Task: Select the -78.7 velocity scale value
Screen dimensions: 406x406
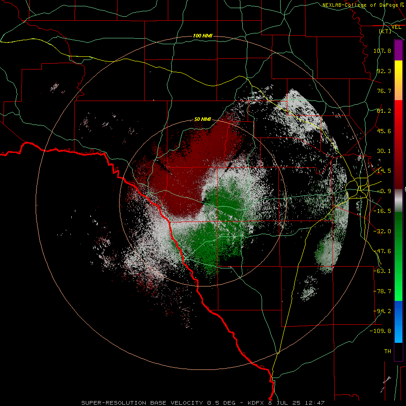Action: (x=382, y=291)
